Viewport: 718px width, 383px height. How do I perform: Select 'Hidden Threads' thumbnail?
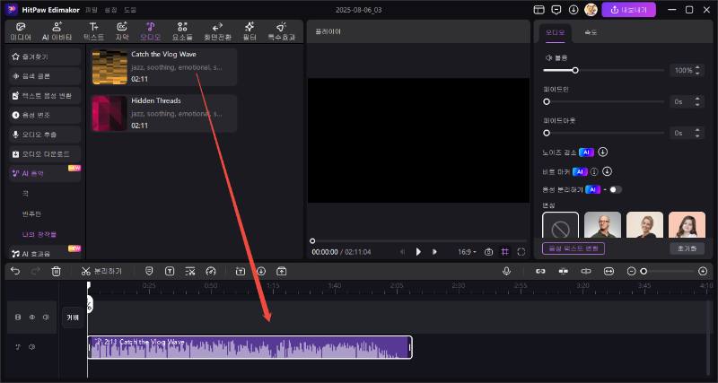109,114
